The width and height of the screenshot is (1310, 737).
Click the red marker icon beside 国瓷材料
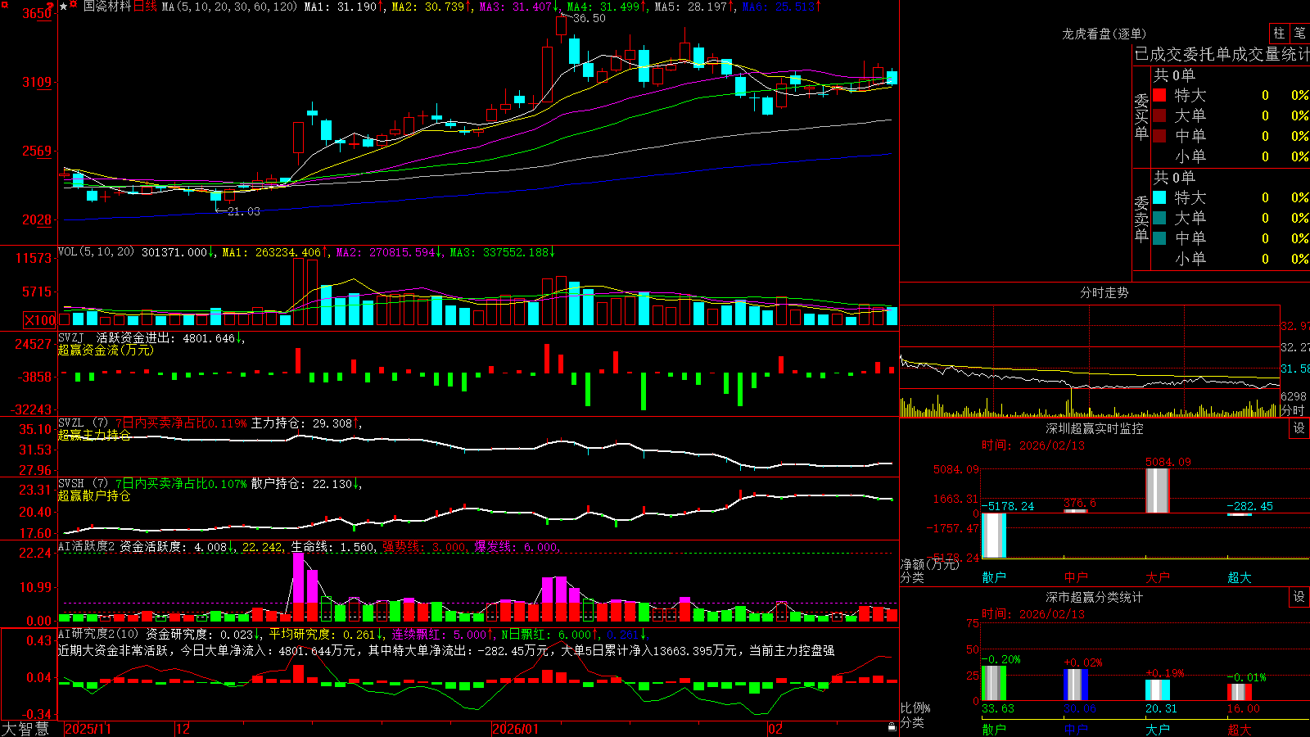[74, 6]
